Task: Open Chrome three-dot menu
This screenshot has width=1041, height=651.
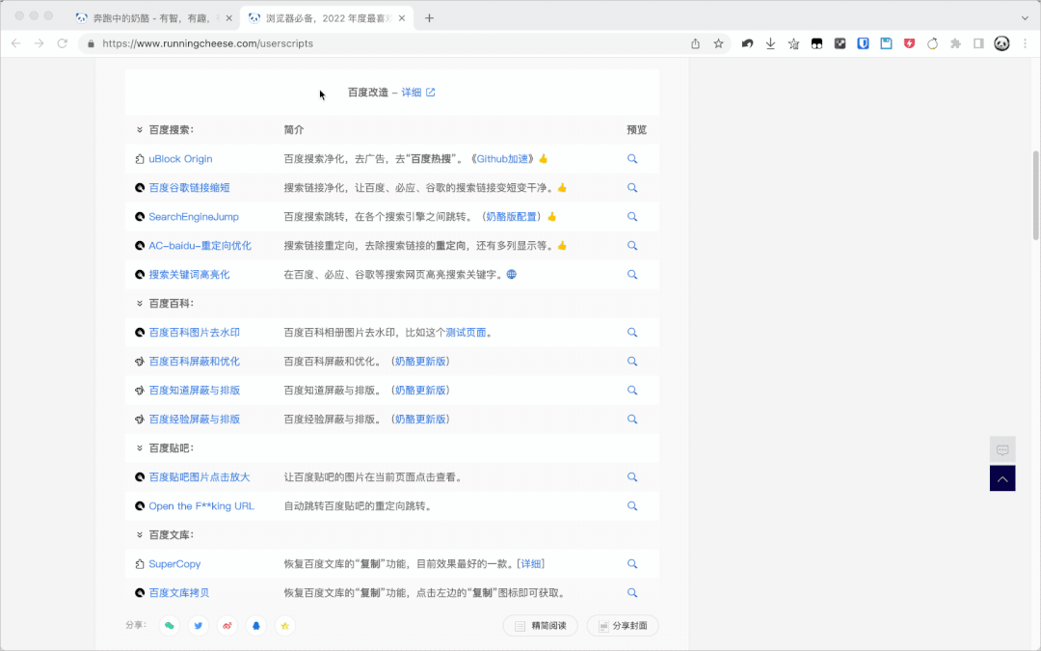Action: (1025, 43)
